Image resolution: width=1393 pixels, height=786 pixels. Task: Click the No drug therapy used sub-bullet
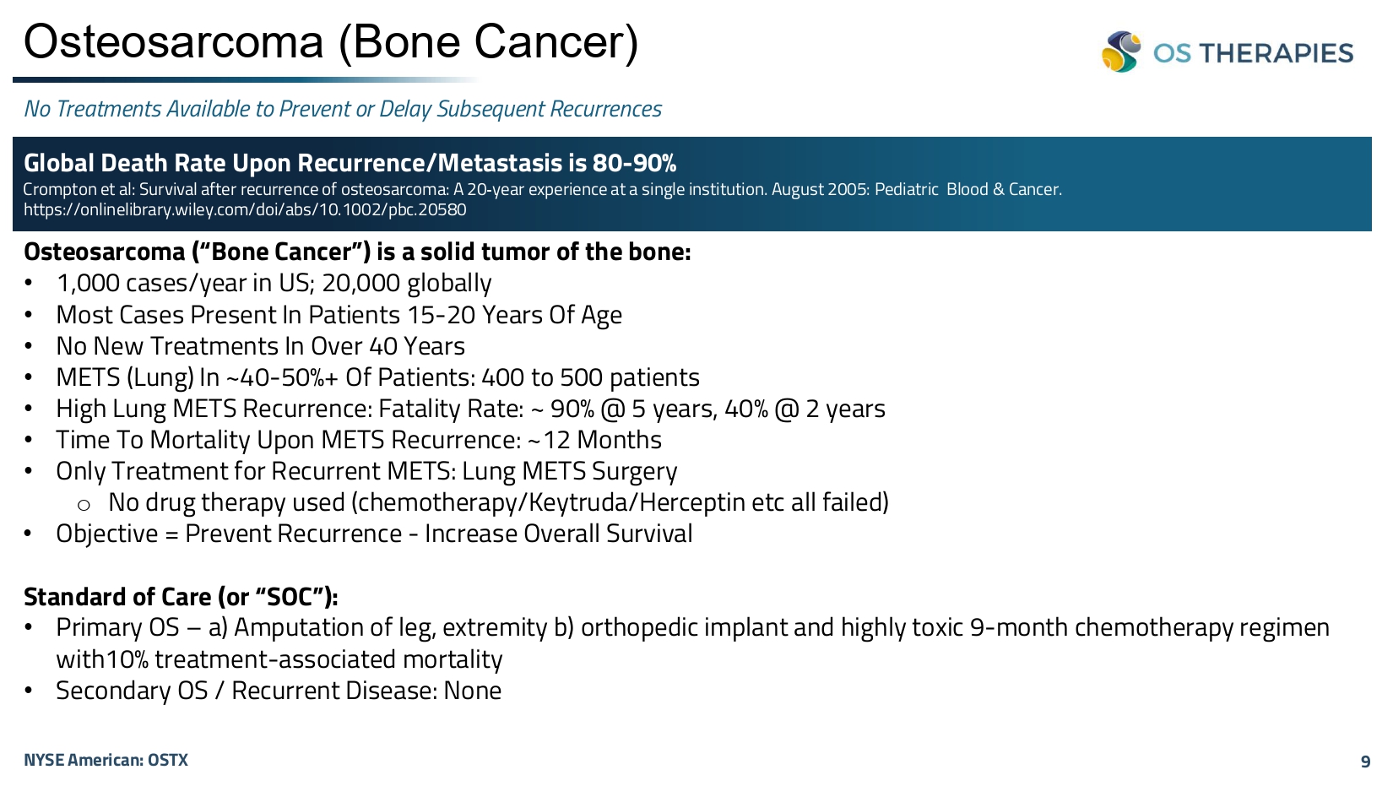[498, 502]
